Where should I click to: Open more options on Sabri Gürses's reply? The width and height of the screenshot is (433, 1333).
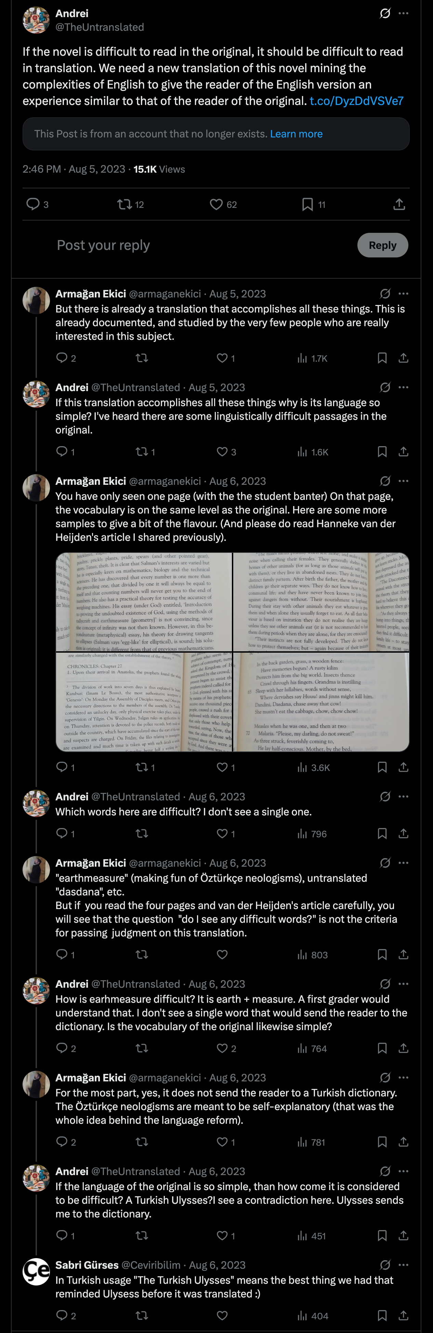[404, 1265]
